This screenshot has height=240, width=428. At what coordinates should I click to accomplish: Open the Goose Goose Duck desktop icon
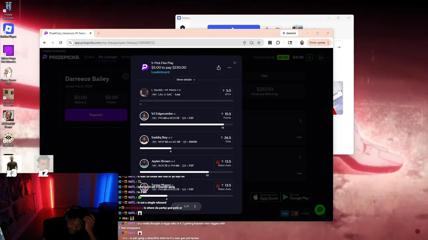(8, 76)
